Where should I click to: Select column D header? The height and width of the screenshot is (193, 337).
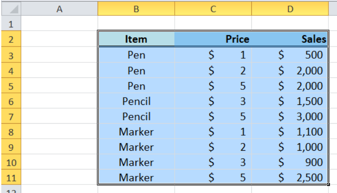(x=290, y=9)
